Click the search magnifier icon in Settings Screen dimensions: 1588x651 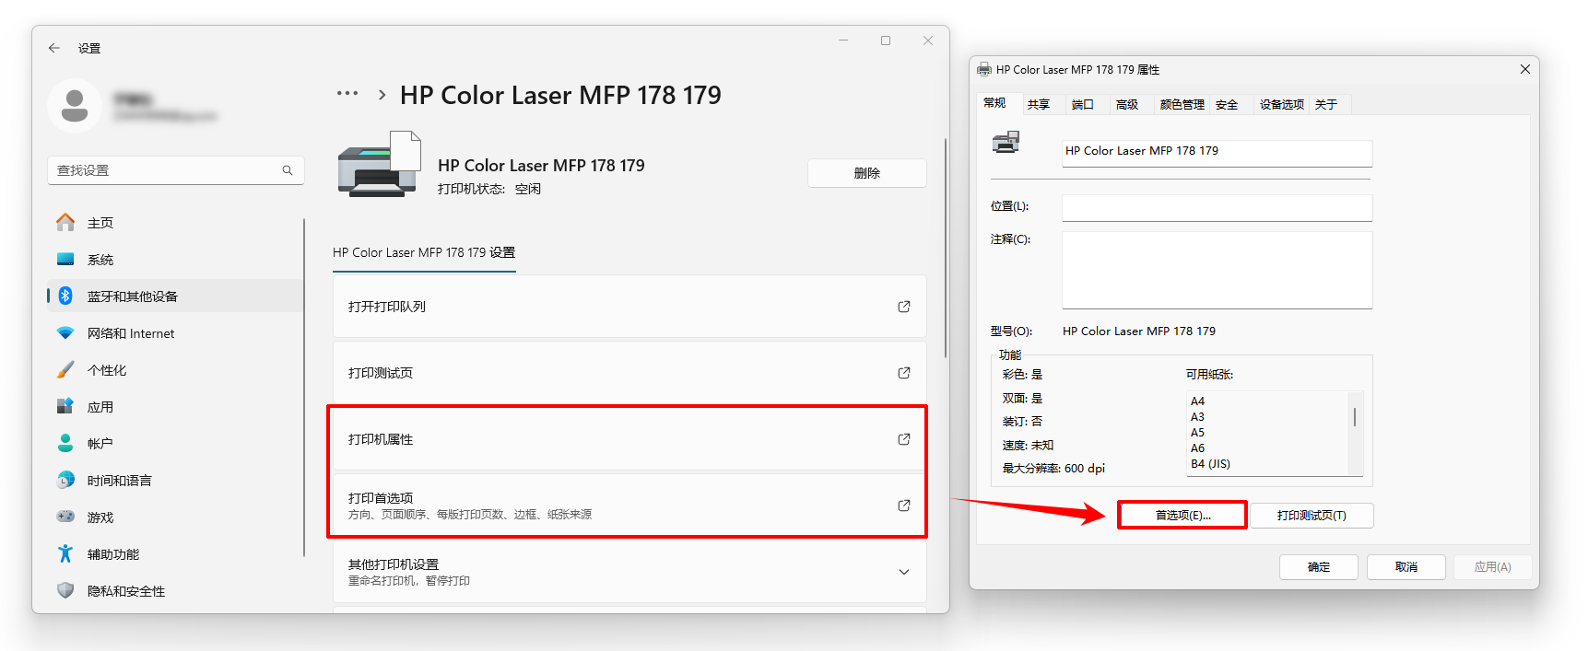[x=288, y=170]
